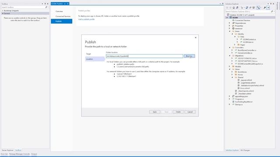Click the Browse... button

pos(189,56)
